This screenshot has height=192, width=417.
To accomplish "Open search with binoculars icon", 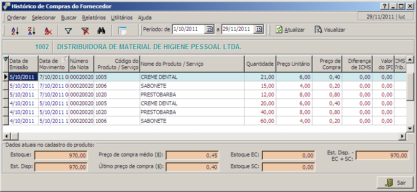I will (102, 30).
